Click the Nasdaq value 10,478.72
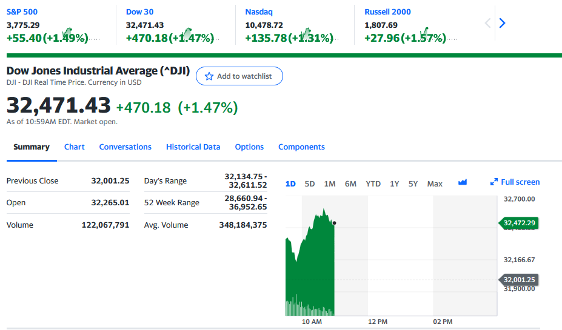562x330 pixels. point(264,25)
